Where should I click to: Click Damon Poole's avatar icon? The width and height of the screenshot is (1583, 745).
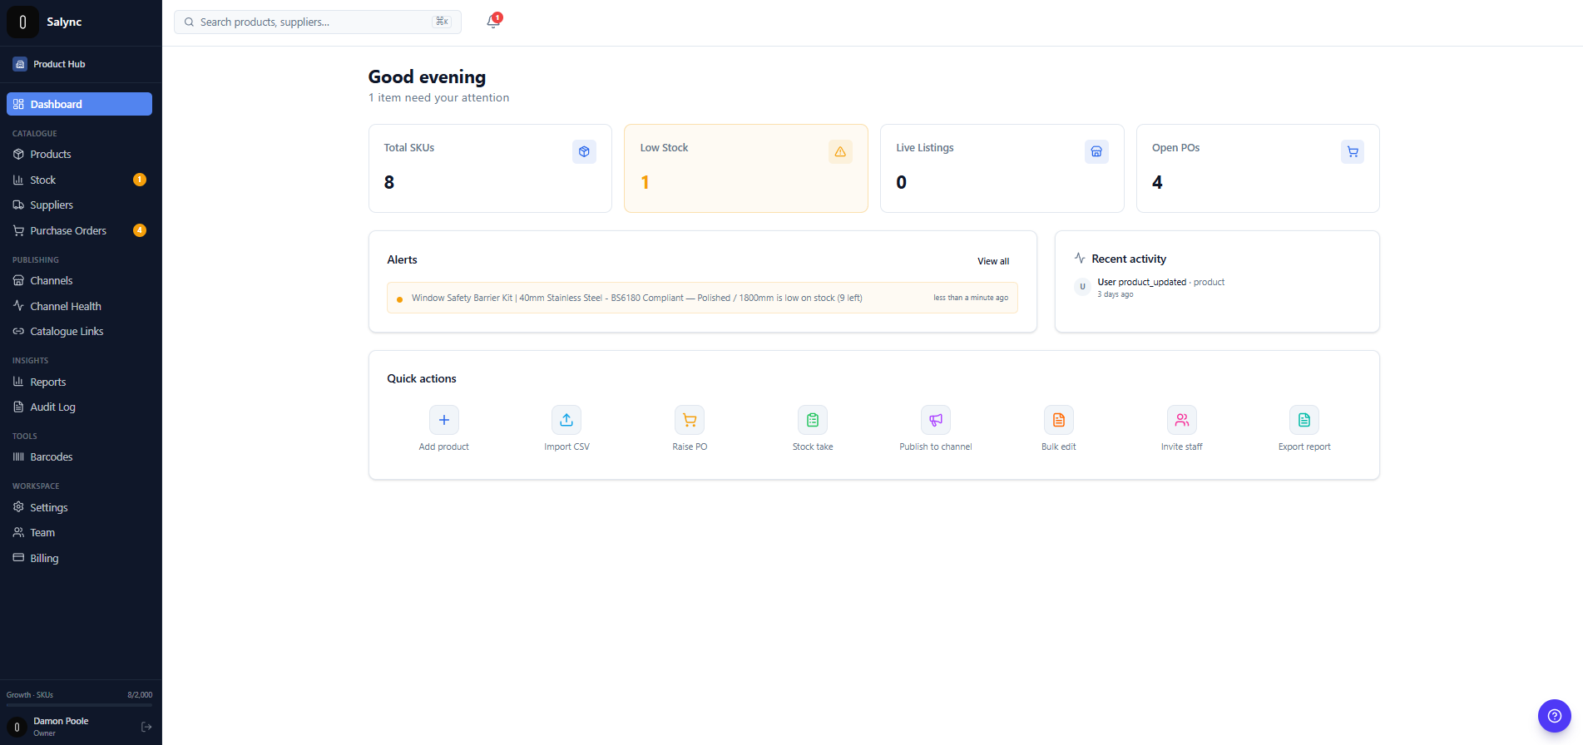pyautogui.click(x=17, y=727)
